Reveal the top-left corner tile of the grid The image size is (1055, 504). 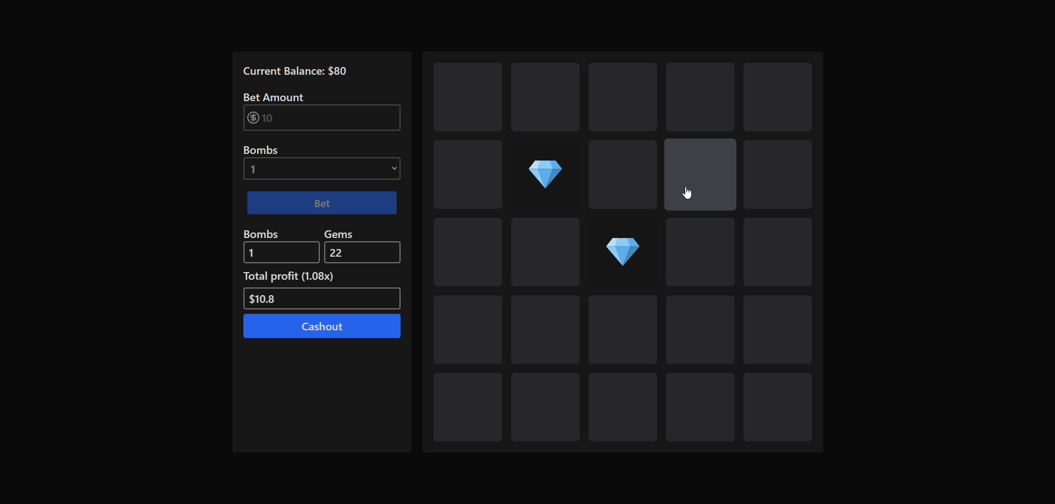click(468, 97)
